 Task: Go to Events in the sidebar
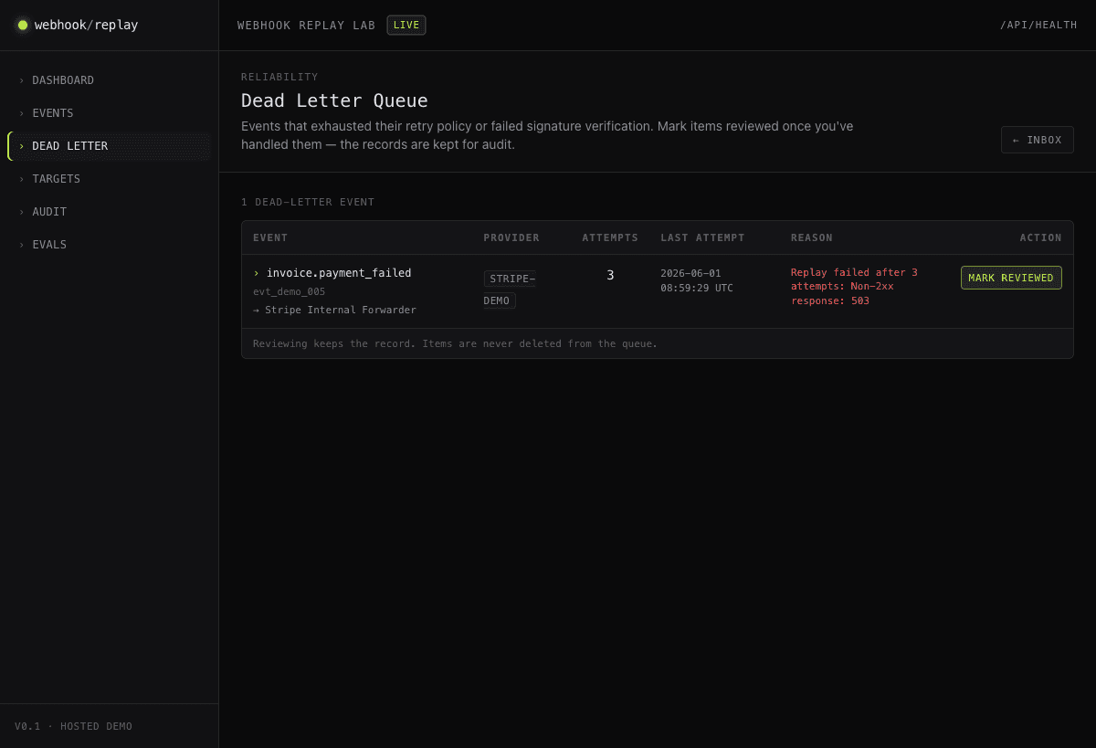pyautogui.click(x=109, y=113)
